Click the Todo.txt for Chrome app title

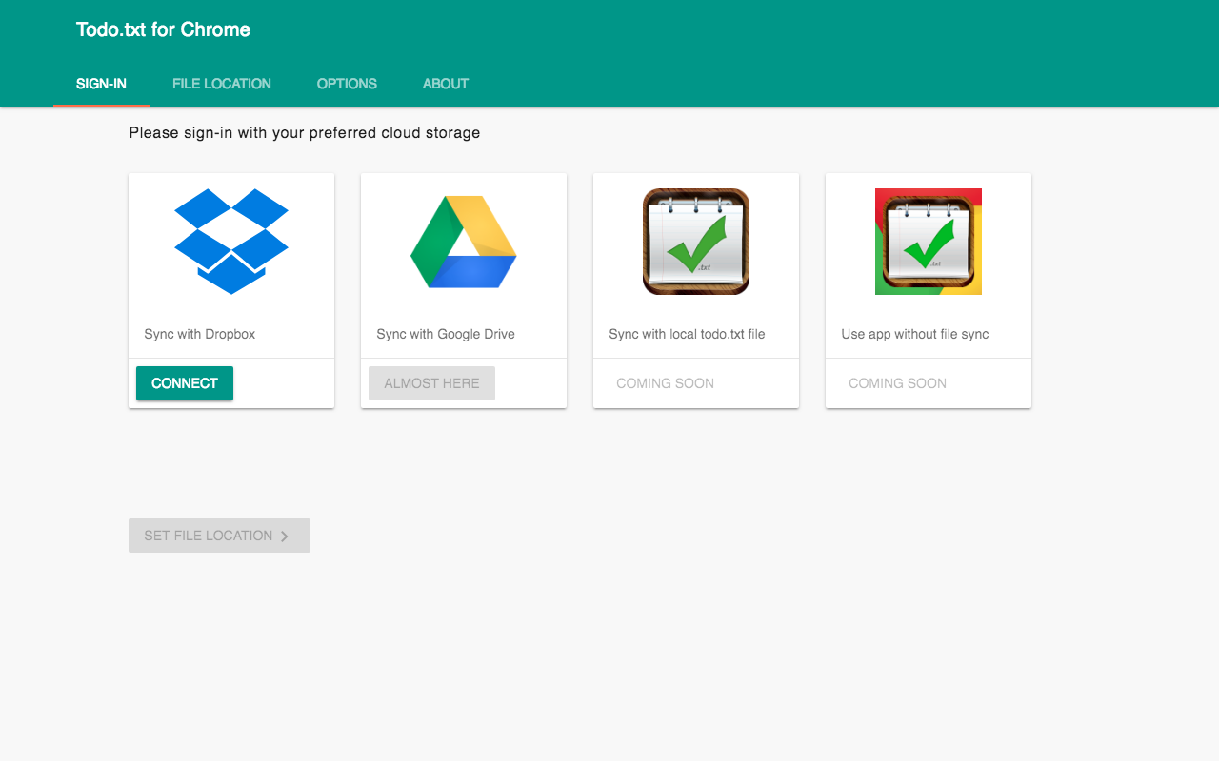pos(163,29)
